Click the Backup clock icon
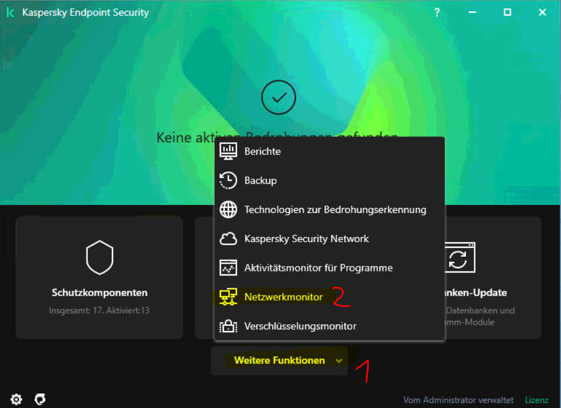The width and height of the screenshot is (561, 408). point(228,180)
